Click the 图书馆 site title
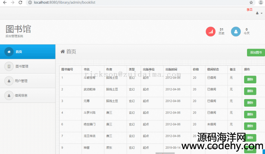Image resolution: width=265 pixels, height=154 pixels. (18, 29)
